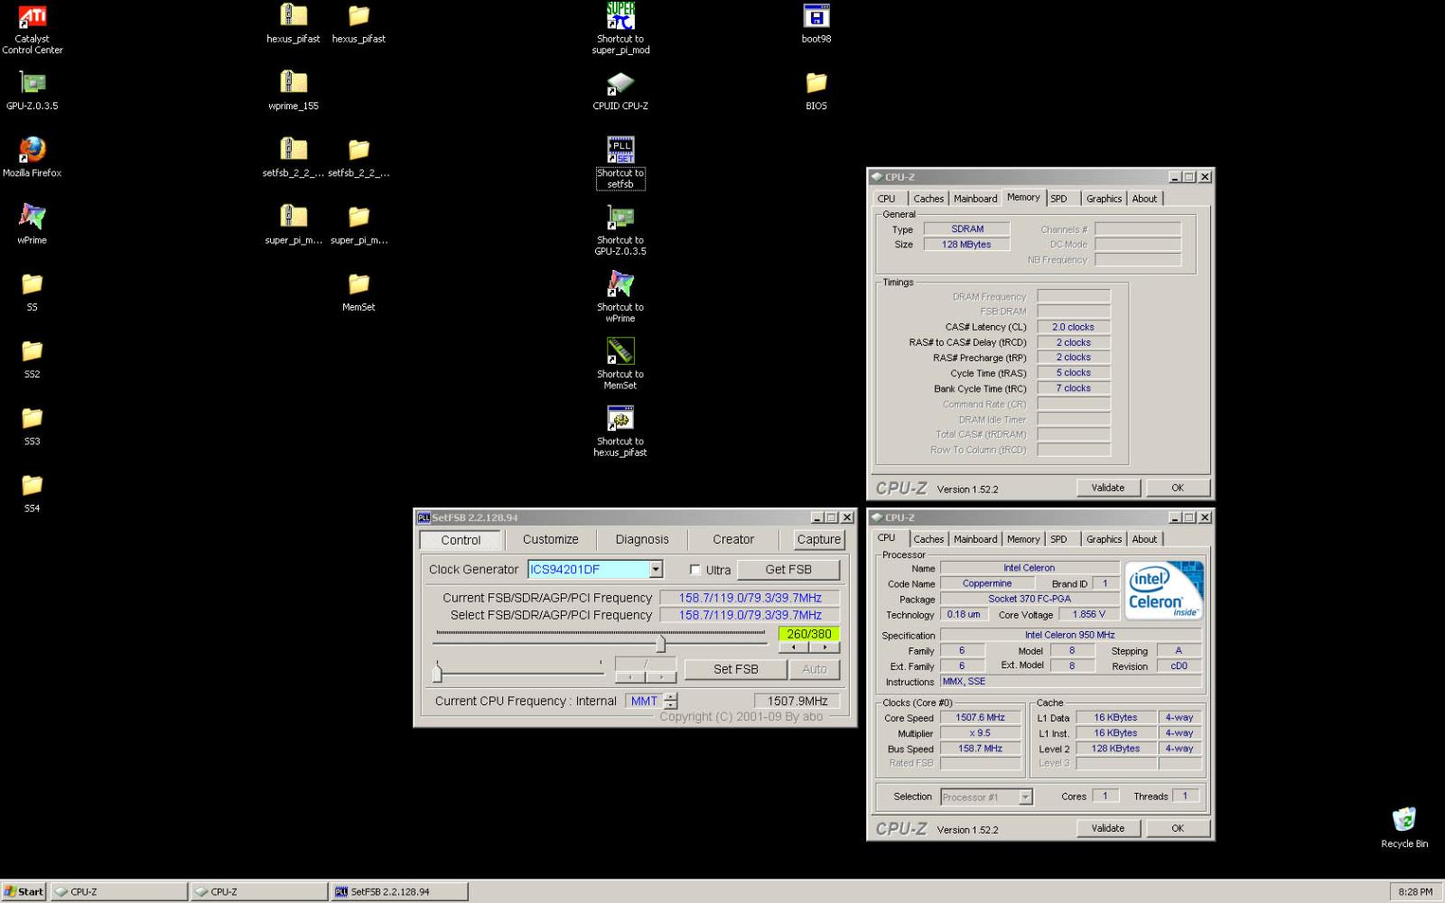Decrease FSB using the left arrow under 260/380

(x=794, y=647)
